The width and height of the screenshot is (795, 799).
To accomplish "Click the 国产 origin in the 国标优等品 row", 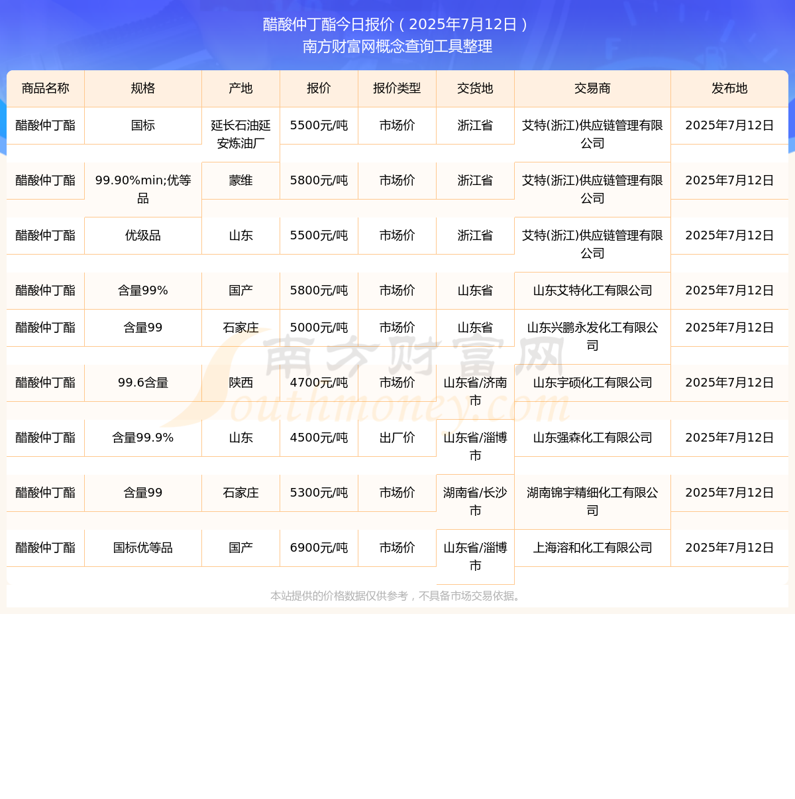I will (241, 548).
